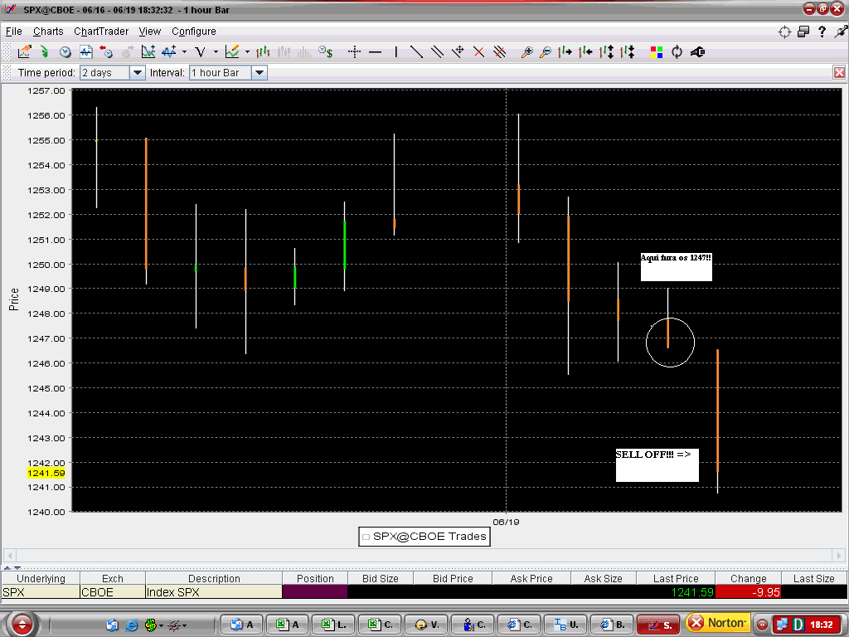This screenshot has height=637, width=849.
Task: Select the vertical line drawing tool
Action: (x=395, y=51)
